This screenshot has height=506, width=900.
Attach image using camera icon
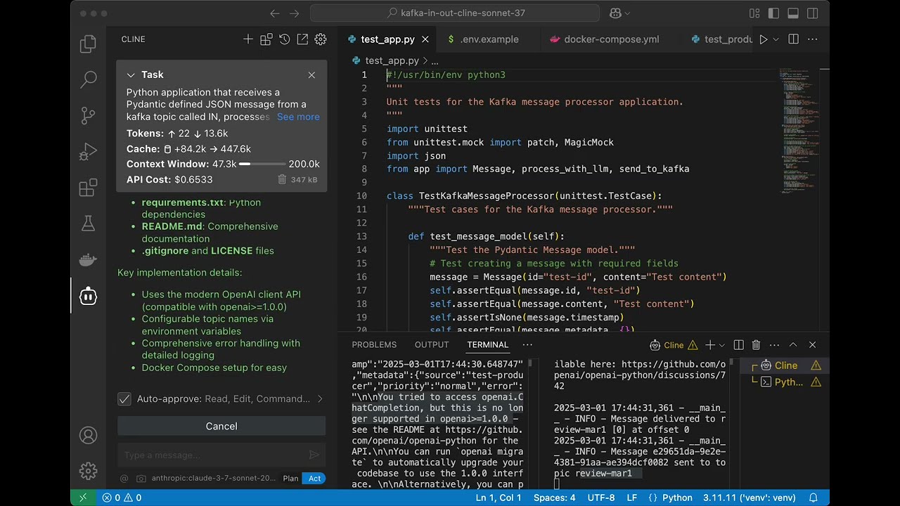141,478
